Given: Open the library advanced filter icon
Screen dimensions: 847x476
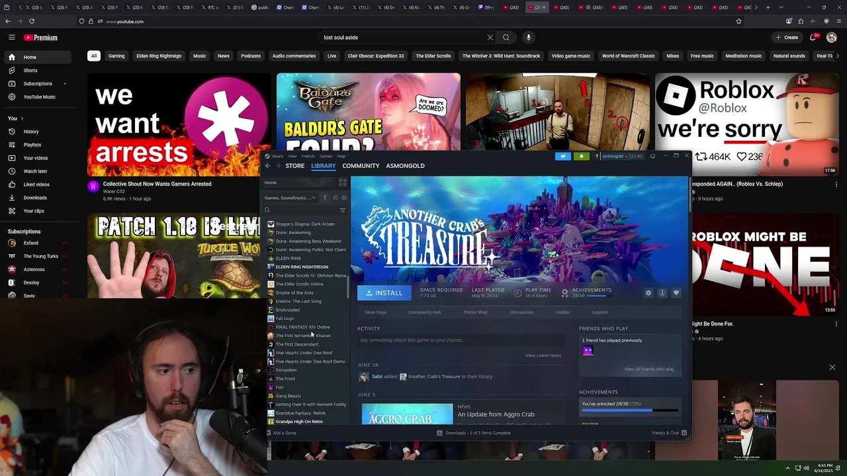Looking at the screenshot, I should (343, 210).
